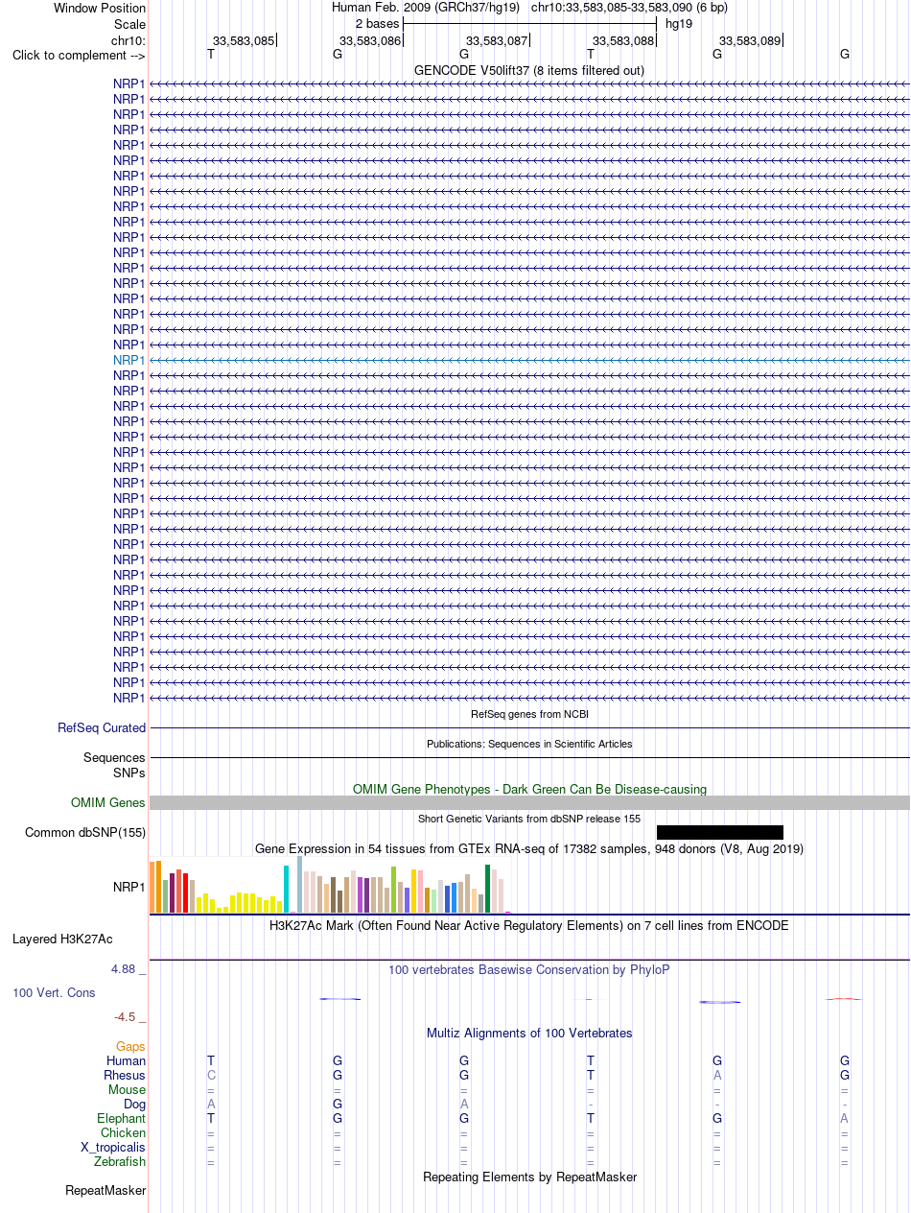
Task: Click the Mouse species label
Action: point(128,1089)
